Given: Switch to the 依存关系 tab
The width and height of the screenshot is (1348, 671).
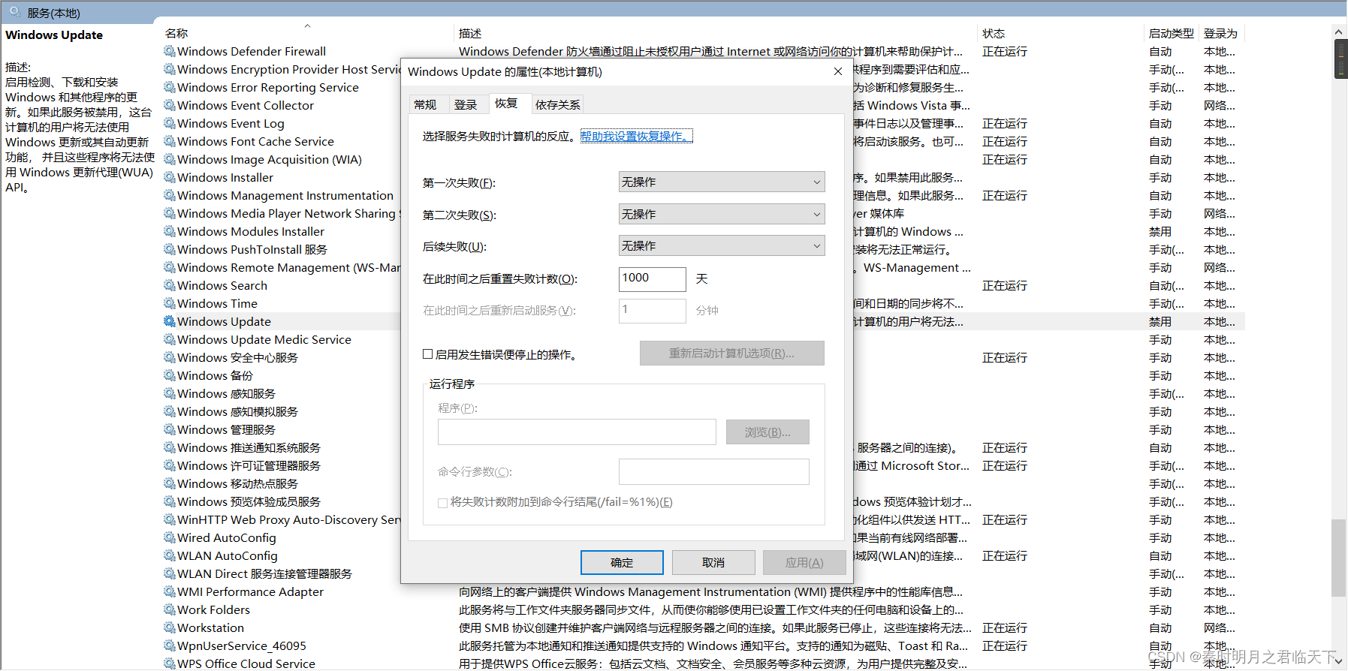Looking at the screenshot, I should tap(557, 104).
